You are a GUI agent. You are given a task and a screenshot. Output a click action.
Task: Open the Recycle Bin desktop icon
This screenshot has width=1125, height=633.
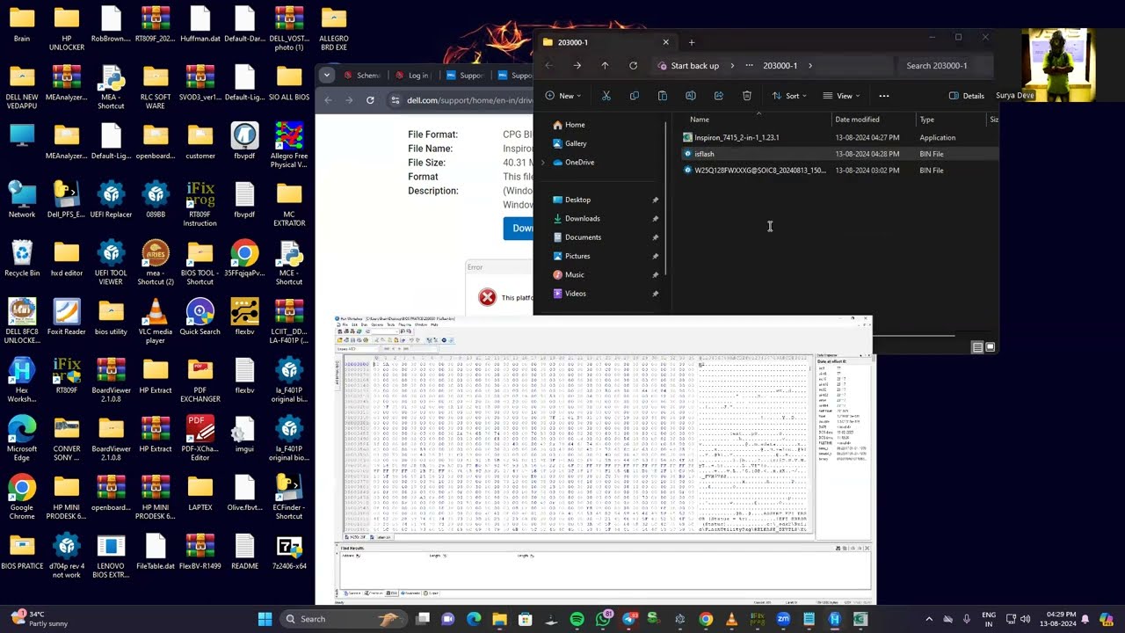[22, 259]
